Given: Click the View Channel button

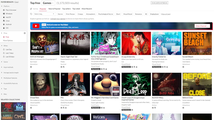Looking at the screenshot, I should click(x=202, y=26).
